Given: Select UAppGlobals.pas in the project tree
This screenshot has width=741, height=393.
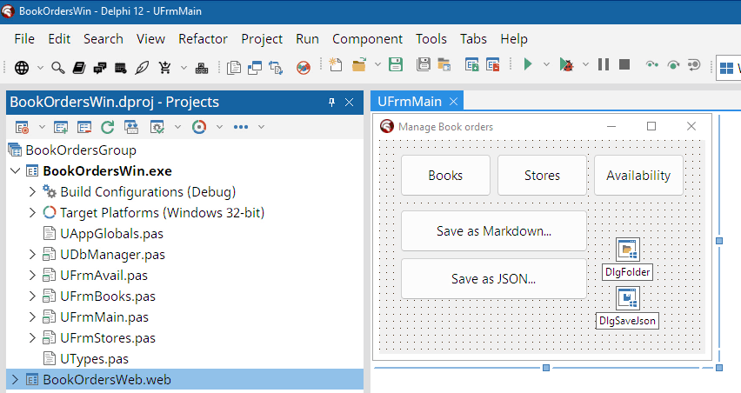Looking at the screenshot, I should click(x=111, y=233).
